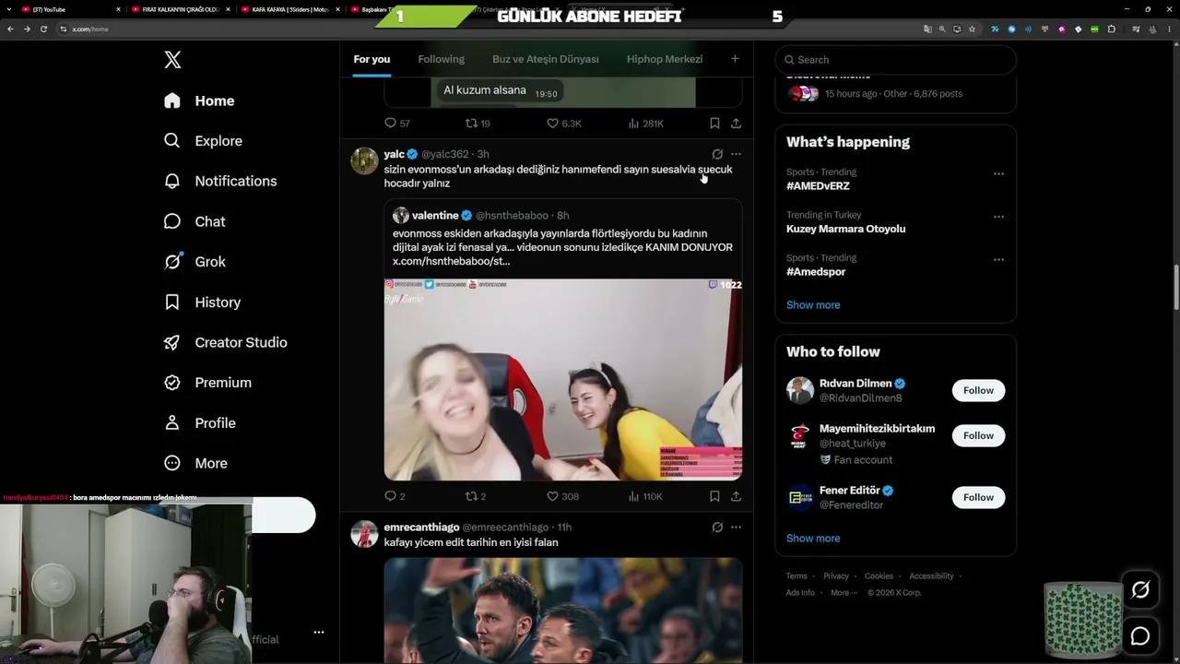This screenshot has width=1180, height=664.
Task: Like the post with 6.3K likes
Action: (x=564, y=124)
